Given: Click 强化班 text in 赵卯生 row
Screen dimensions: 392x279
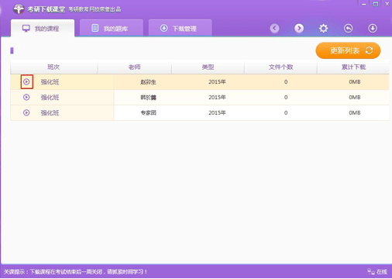Looking at the screenshot, I should [x=50, y=82].
